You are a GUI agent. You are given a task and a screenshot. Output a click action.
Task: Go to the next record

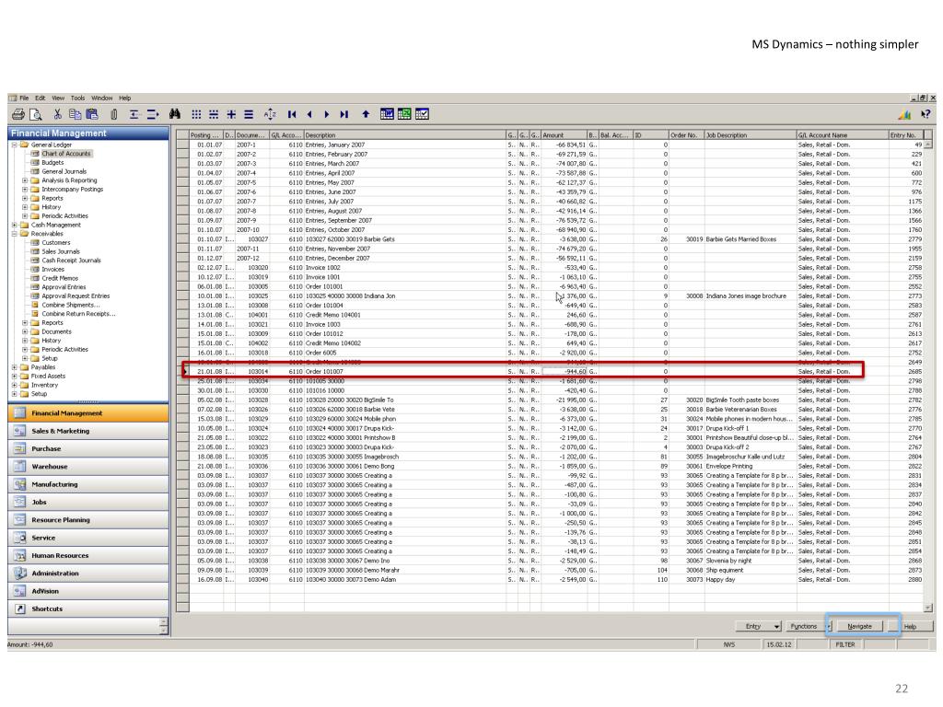(327, 114)
